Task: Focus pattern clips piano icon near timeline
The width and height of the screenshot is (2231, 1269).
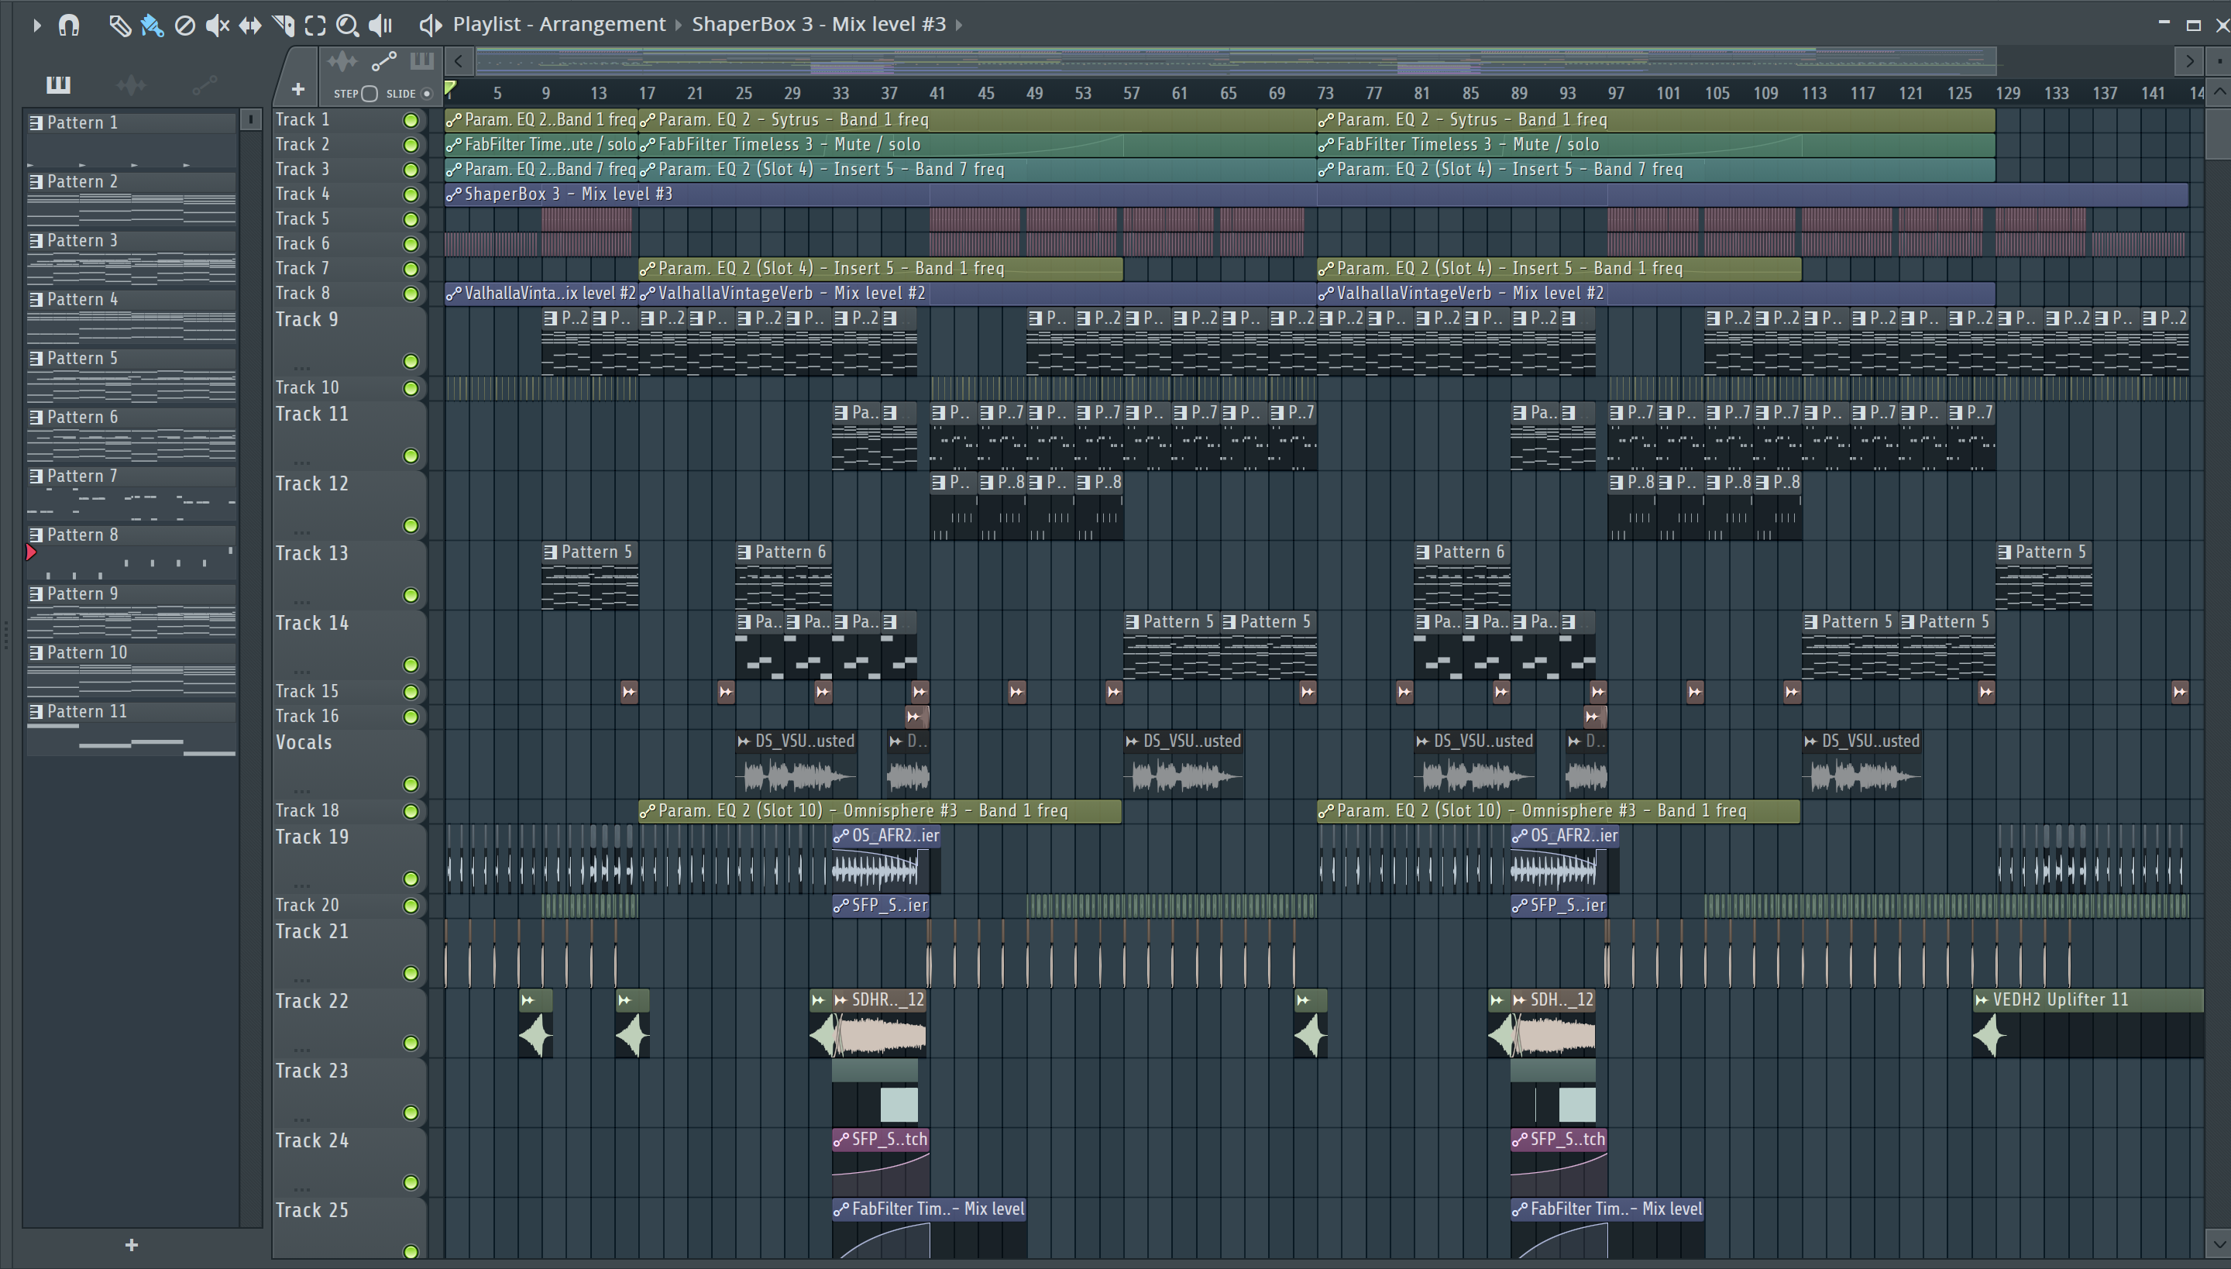Action: pos(421,61)
